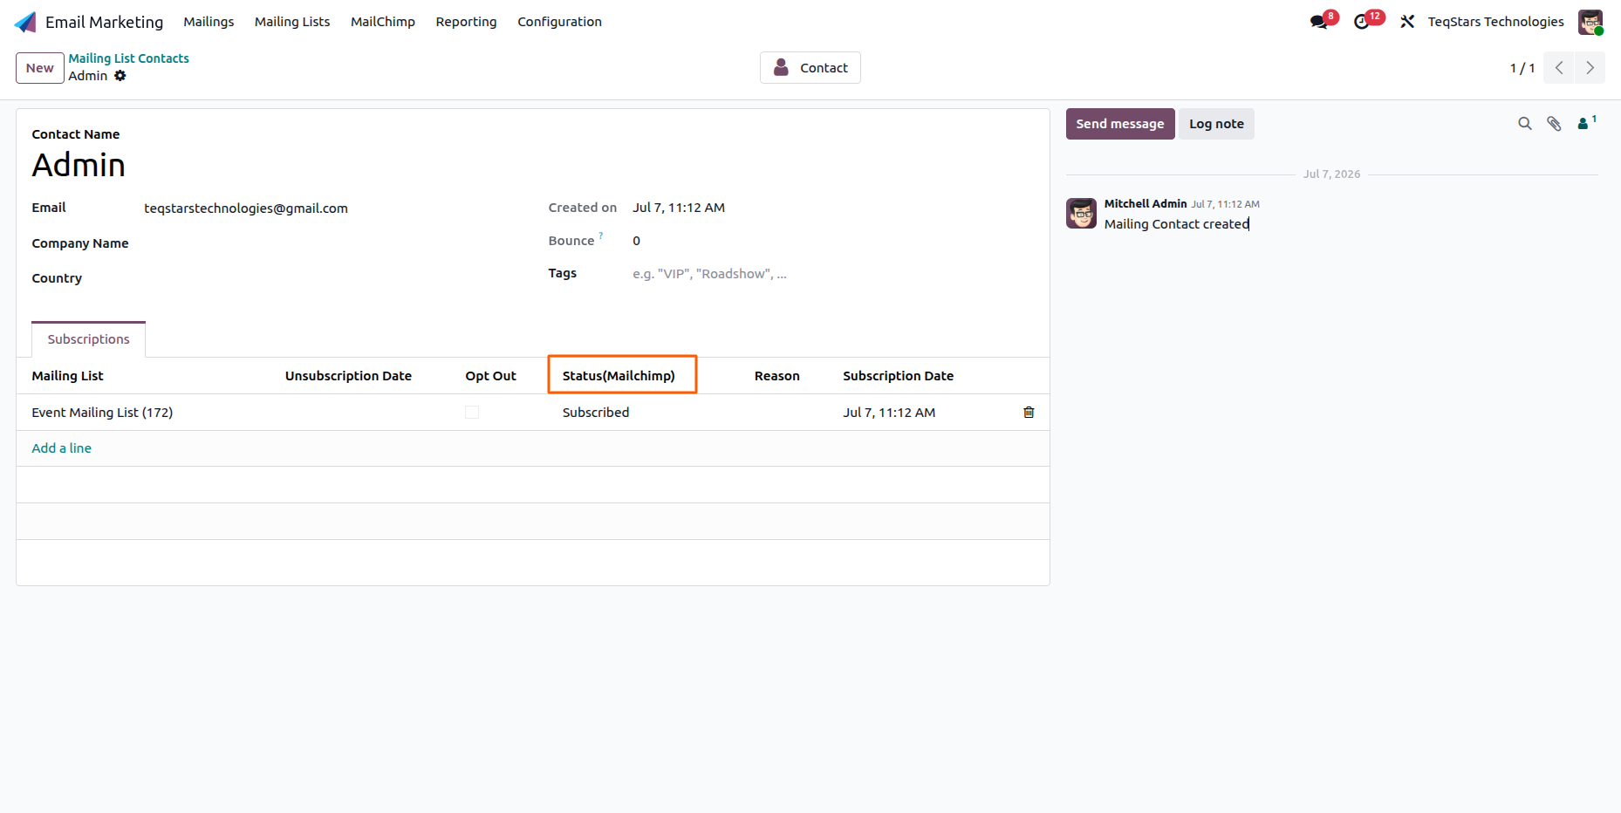The image size is (1621, 813).
Task: Sort by Status(Mailchimp) column header
Action: [x=619, y=376]
